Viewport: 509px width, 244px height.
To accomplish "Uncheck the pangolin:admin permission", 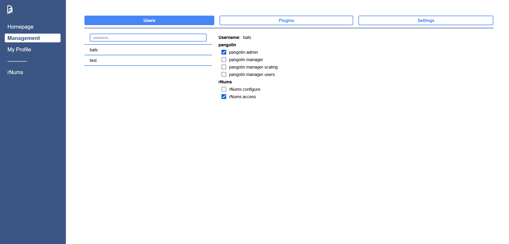I will [224, 52].
